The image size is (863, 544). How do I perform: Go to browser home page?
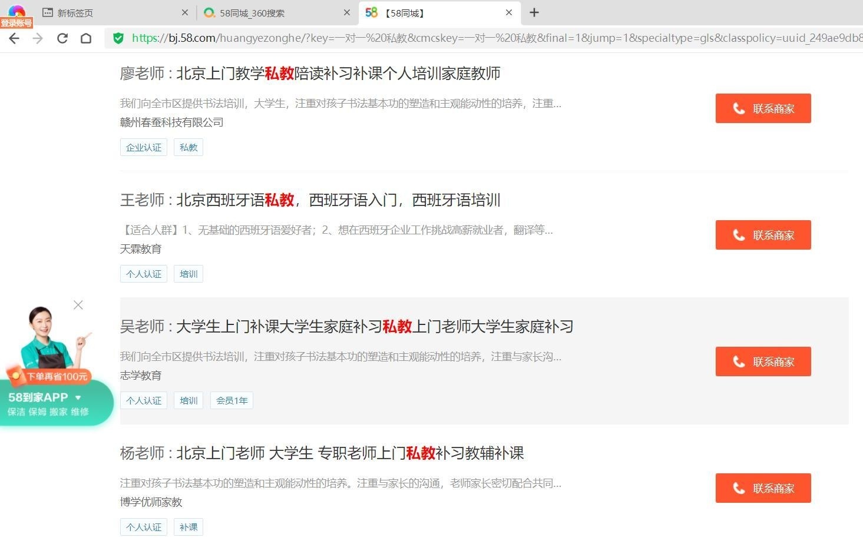coord(86,38)
